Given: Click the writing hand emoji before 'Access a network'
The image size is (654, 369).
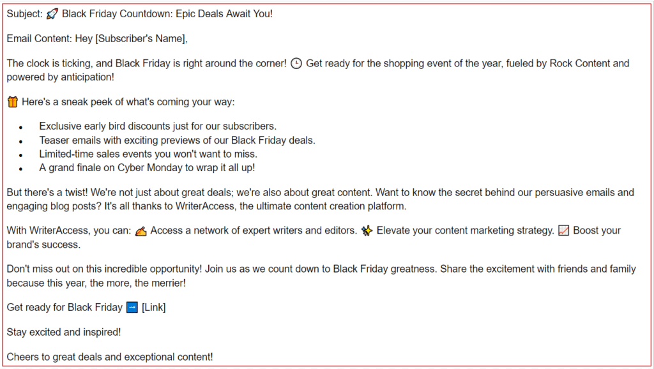Looking at the screenshot, I should (x=141, y=231).
